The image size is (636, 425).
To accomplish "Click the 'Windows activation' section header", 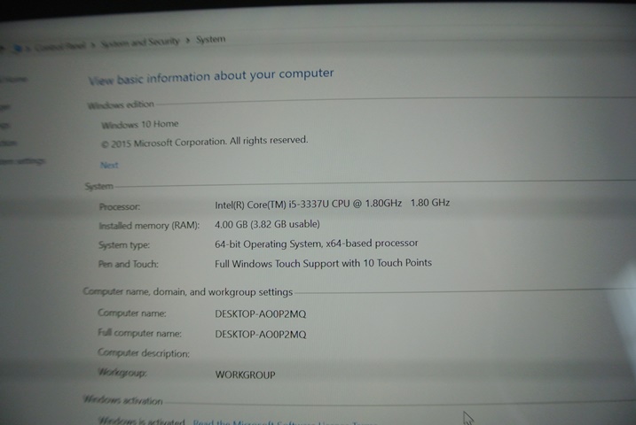I will (x=122, y=400).
